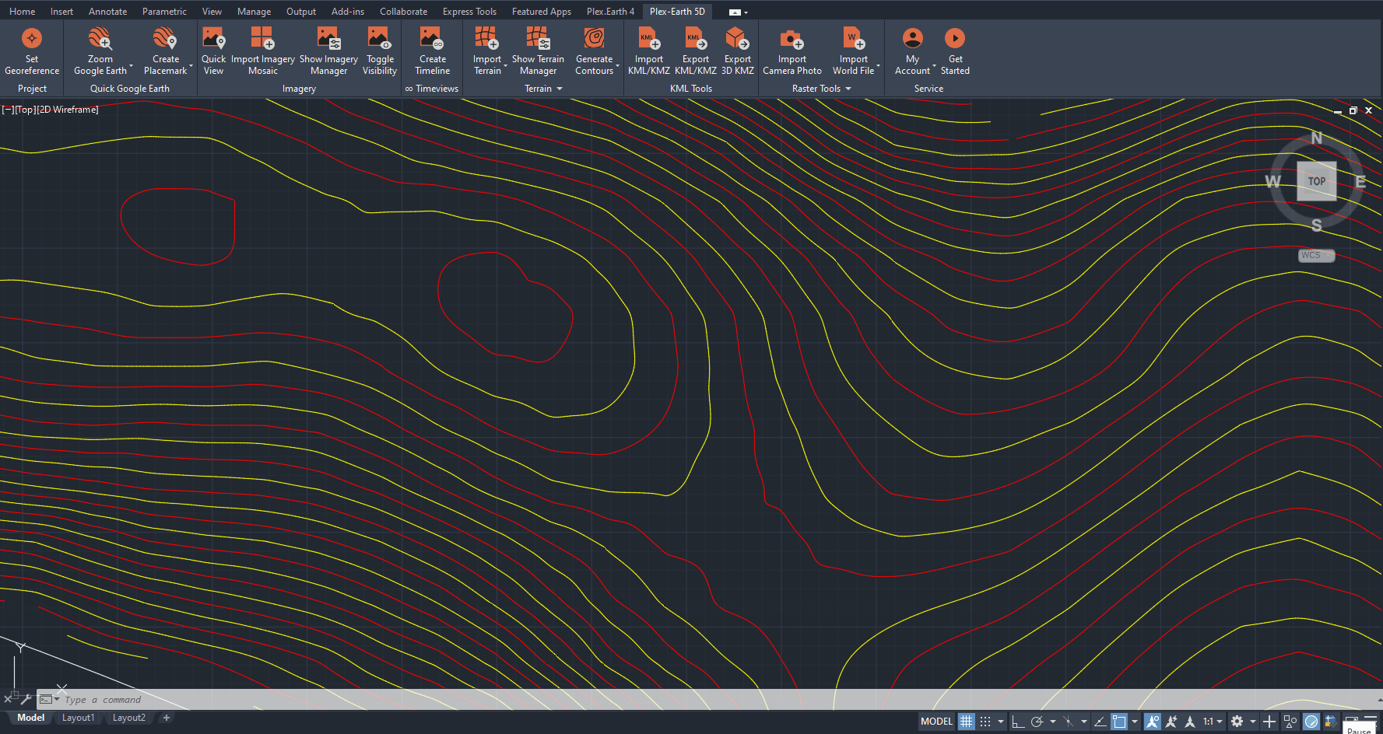The image size is (1383, 734).
Task: Open the WCS coordinate system dropdown
Action: pos(1316,255)
